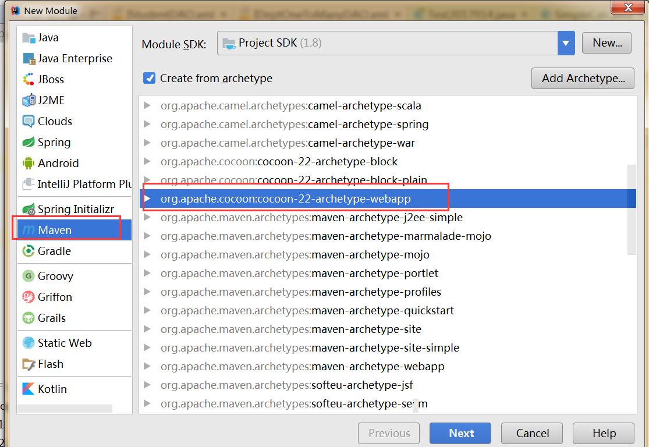Click the Cancel button
Screen dimensions: 649x447
point(532,434)
